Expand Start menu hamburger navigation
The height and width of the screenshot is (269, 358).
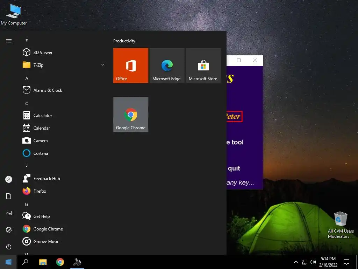click(x=9, y=41)
